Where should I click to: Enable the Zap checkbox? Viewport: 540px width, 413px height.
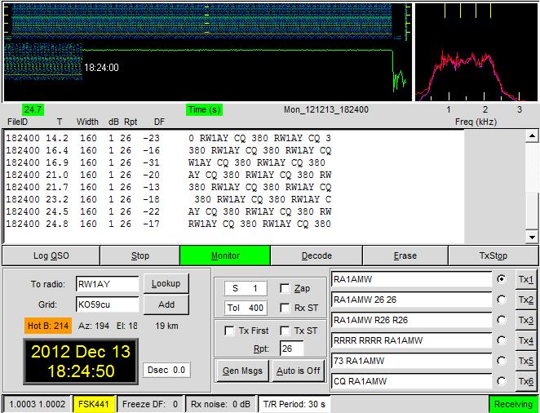[285, 288]
